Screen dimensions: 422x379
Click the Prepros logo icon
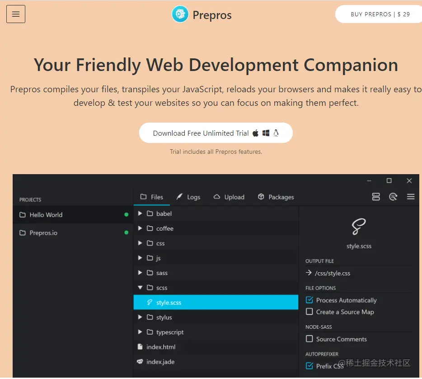(x=180, y=14)
